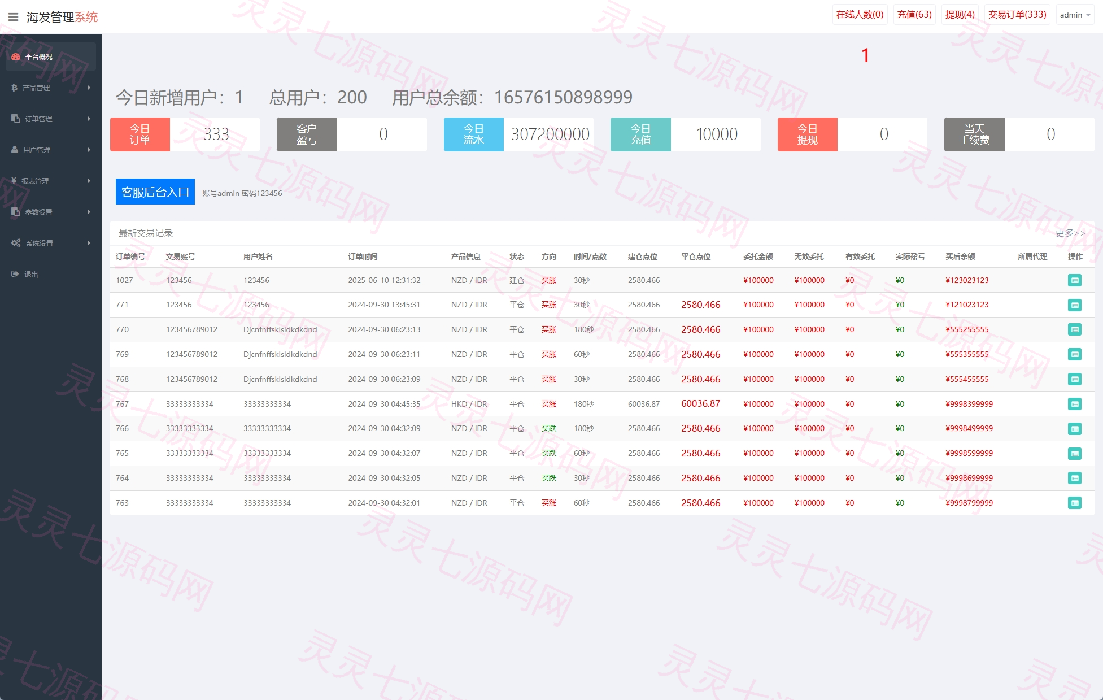Select 平台概况 in sidebar

51,56
